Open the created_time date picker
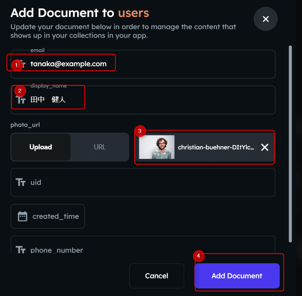 [x=48, y=216]
